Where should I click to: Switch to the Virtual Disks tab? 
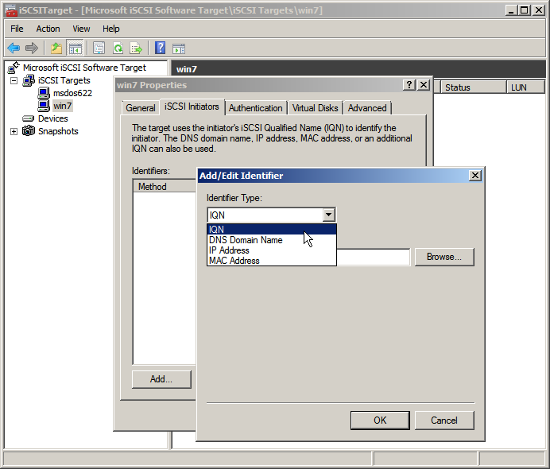pyautogui.click(x=315, y=108)
